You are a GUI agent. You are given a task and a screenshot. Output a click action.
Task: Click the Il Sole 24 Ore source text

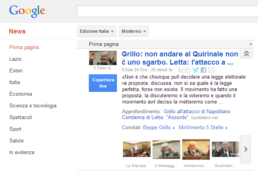pos(134,70)
